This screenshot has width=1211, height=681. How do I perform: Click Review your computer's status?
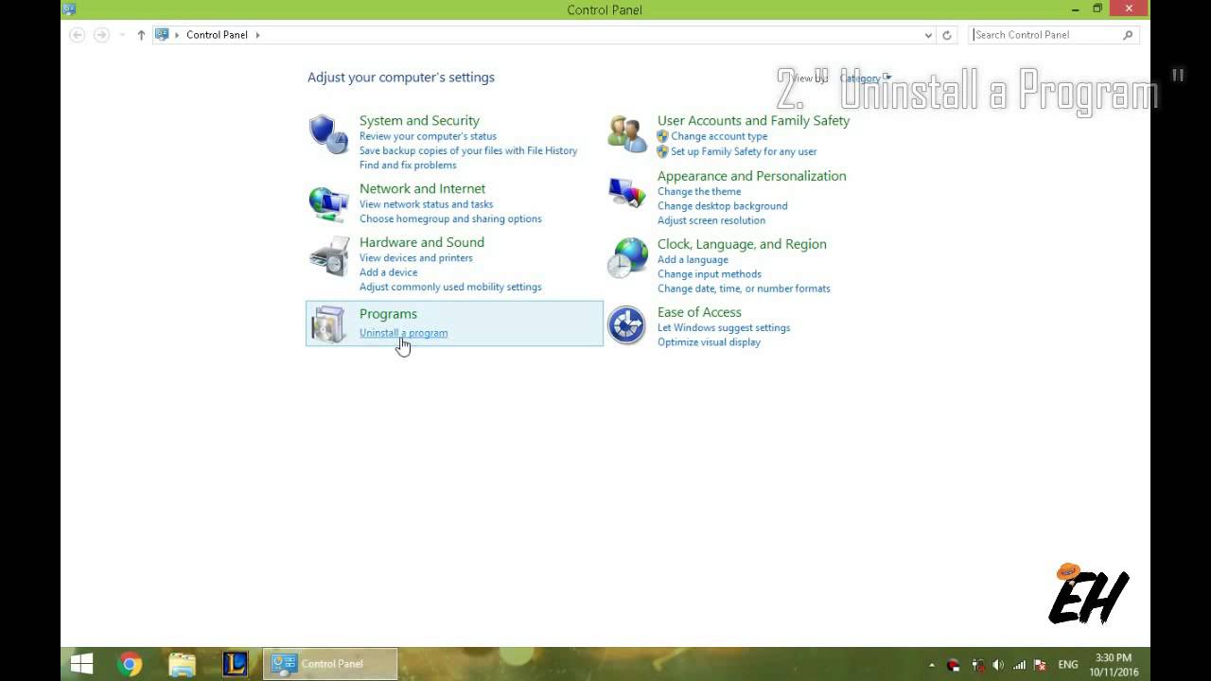(x=428, y=136)
